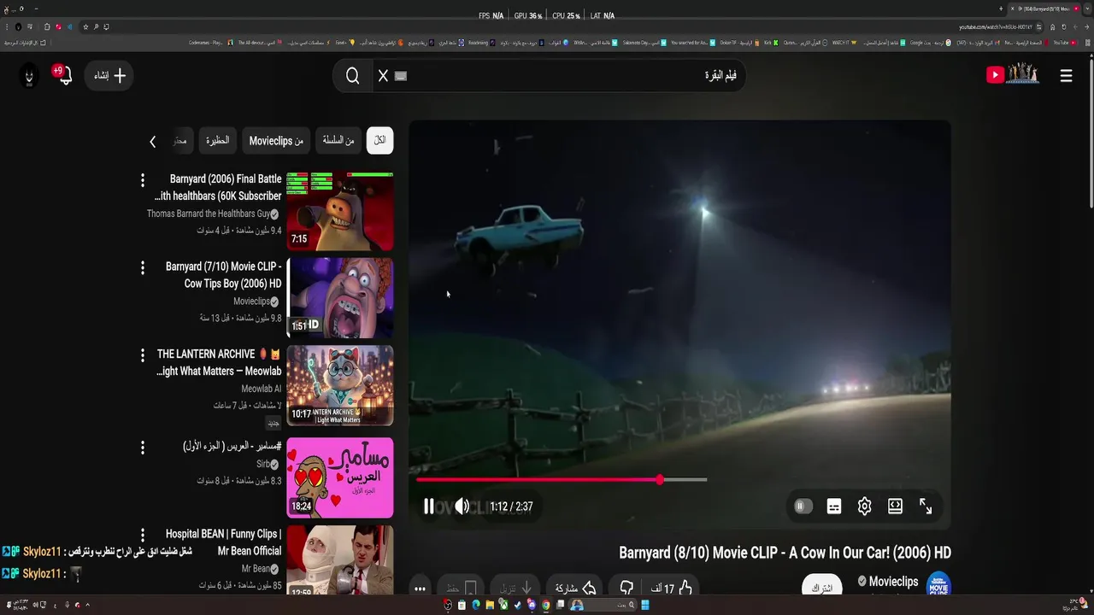Open title Hospital BEAN | Funny Clips
Viewport: 1094px width, 615px height.
pos(223,542)
